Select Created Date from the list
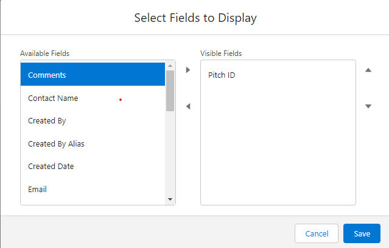This screenshot has width=389, height=248. click(93, 166)
